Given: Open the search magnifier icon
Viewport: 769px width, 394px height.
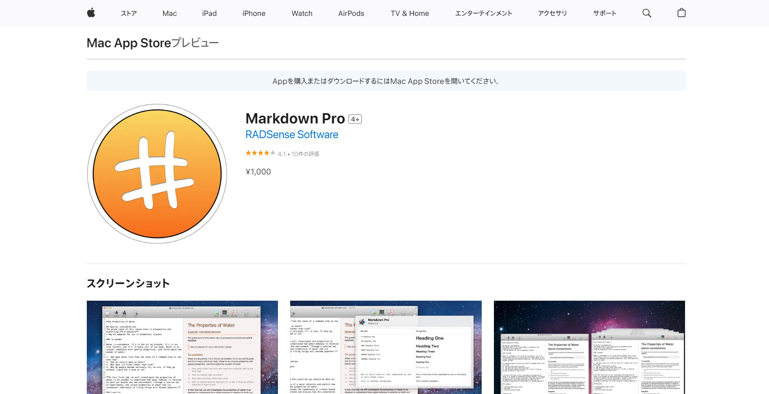Looking at the screenshot, I should 647,13.
